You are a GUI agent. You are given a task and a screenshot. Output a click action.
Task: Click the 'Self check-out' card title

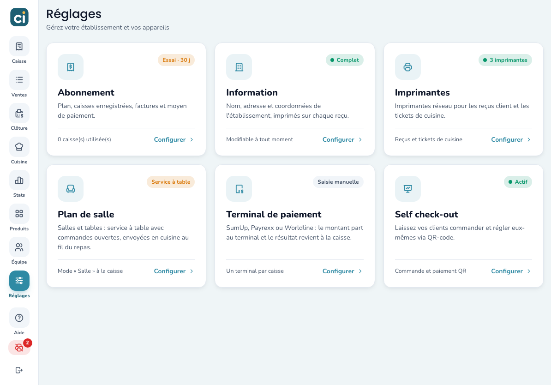(x=426, y=215)
